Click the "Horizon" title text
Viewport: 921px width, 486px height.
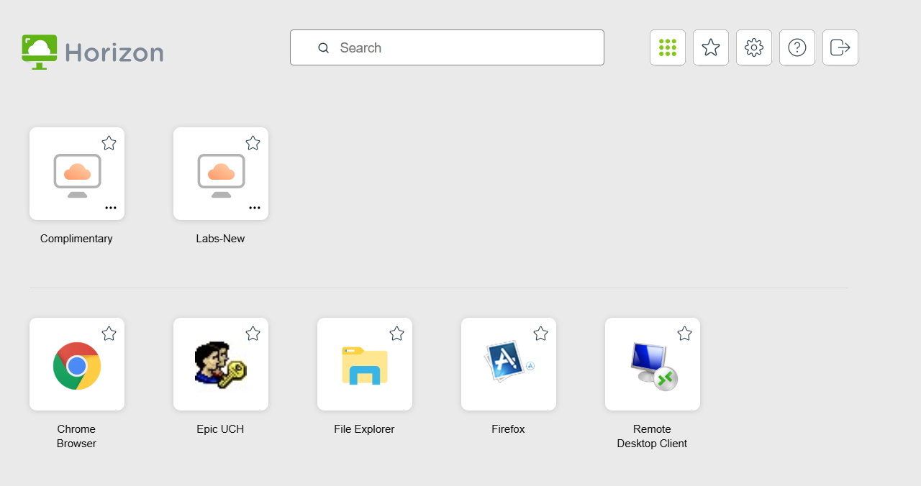[114, 52]
